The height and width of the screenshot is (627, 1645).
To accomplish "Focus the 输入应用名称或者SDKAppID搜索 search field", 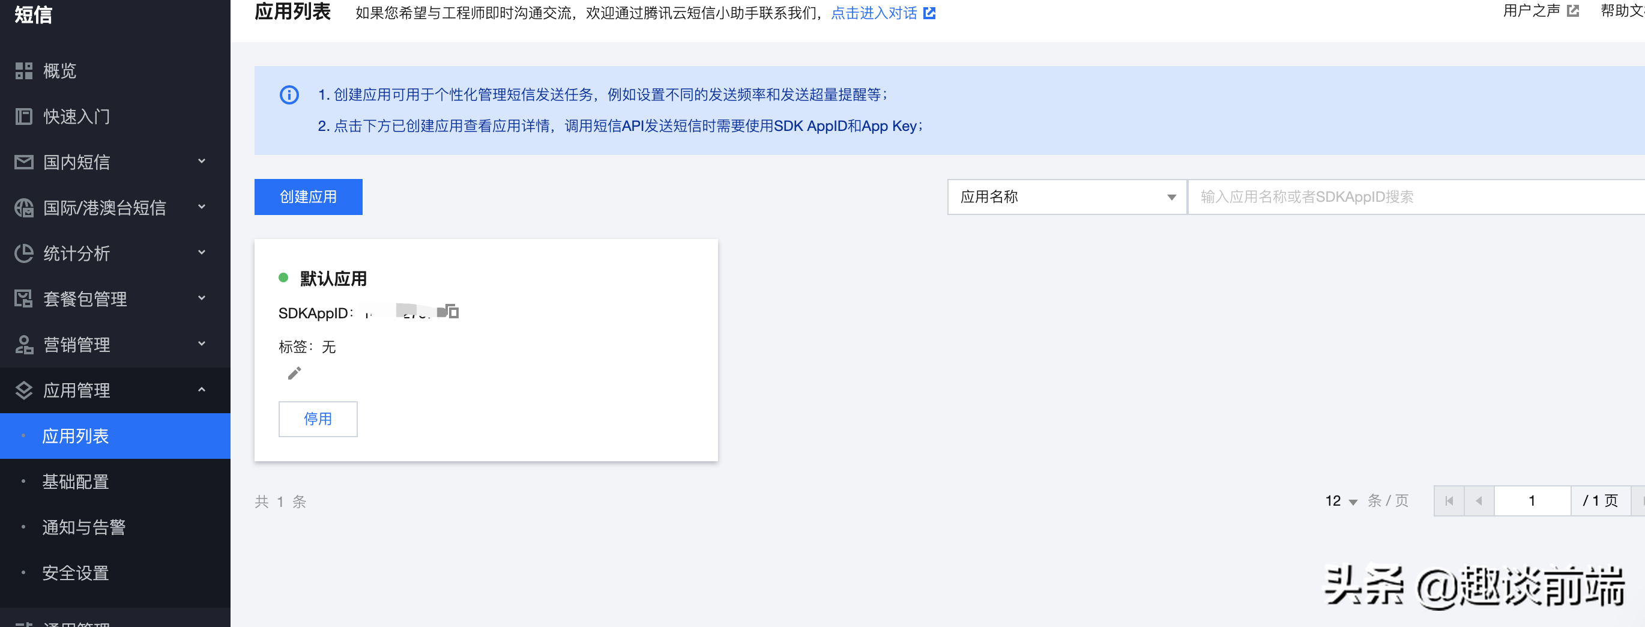I will pos(1416,196).
